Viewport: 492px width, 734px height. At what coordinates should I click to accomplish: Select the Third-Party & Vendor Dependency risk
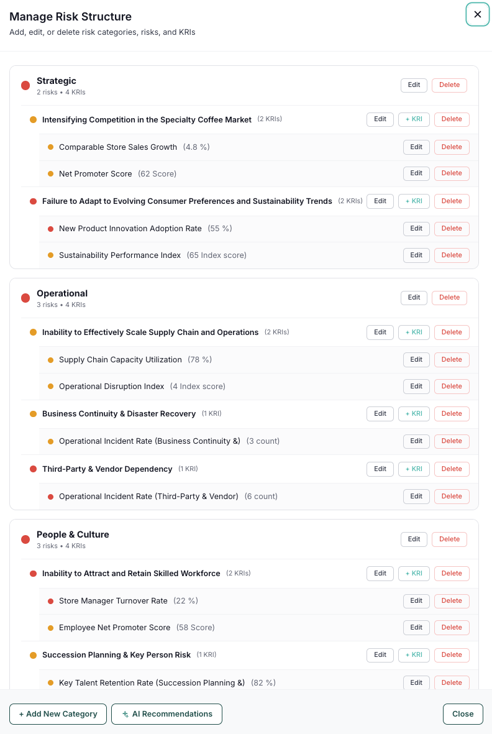[107, 469]
